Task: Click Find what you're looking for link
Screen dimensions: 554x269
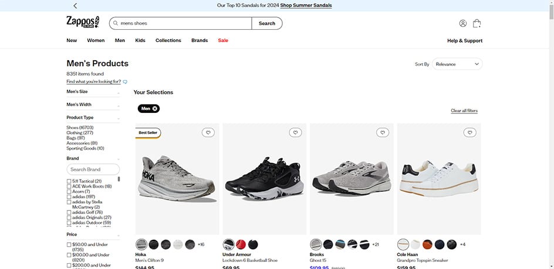Action: coord(94,82)
